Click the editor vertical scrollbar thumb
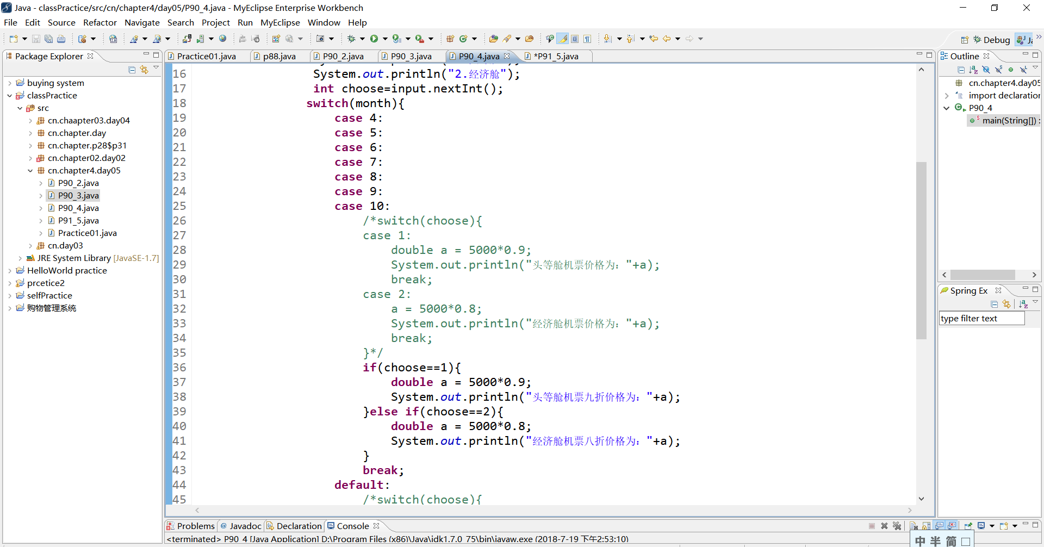 [921, 250]
